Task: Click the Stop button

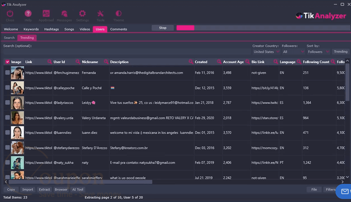Action: 163,28
